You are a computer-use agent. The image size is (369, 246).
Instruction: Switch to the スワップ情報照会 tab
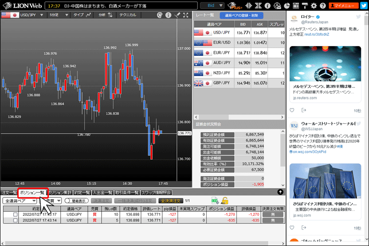tap(156, 192)
